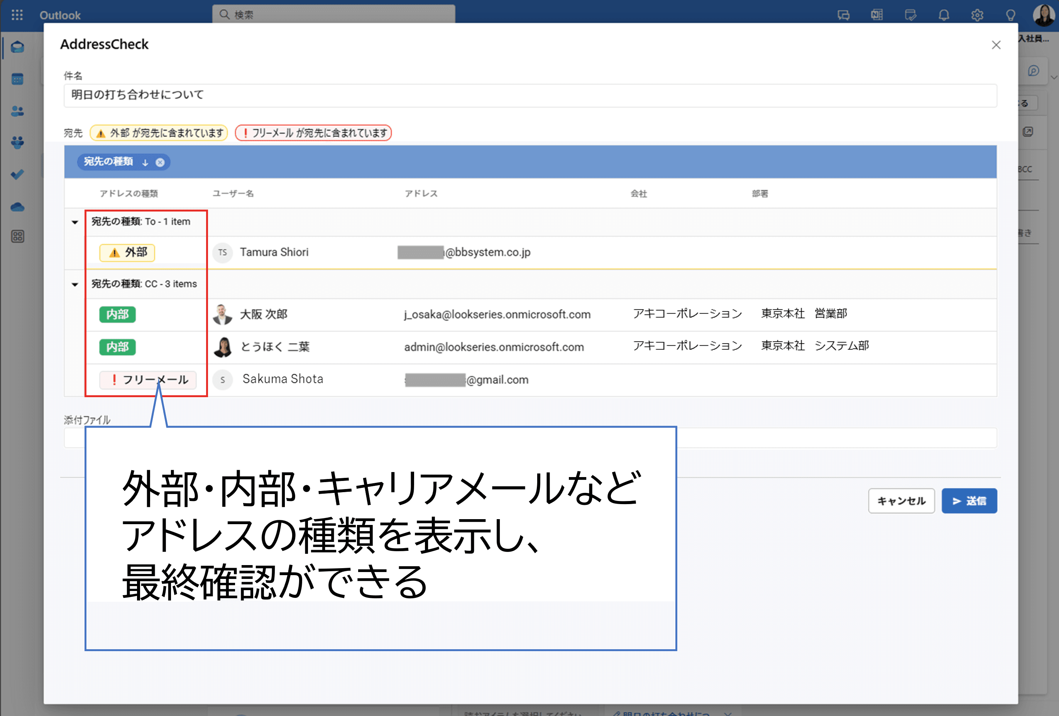Open OneDrive from the left sidebar

tap(17, 207)
